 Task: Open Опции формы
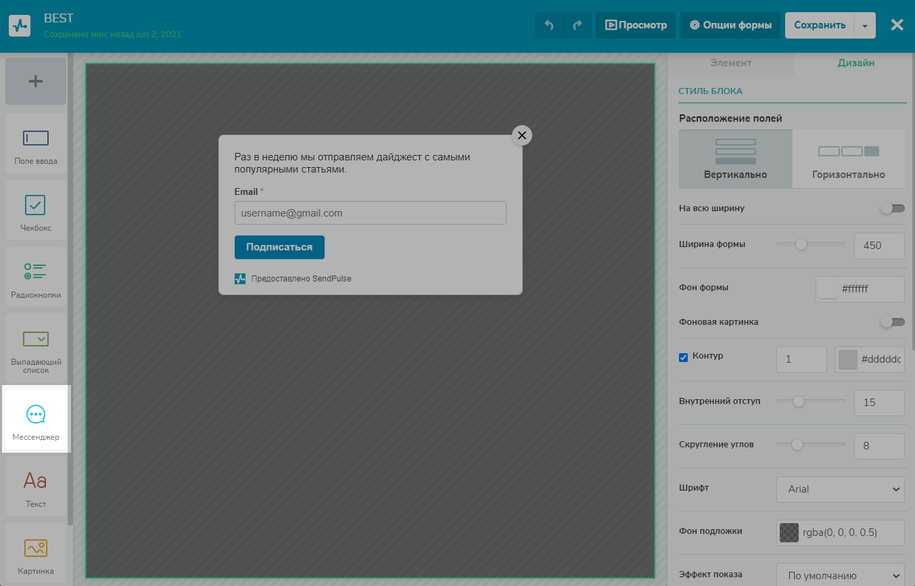coord(730,25)
